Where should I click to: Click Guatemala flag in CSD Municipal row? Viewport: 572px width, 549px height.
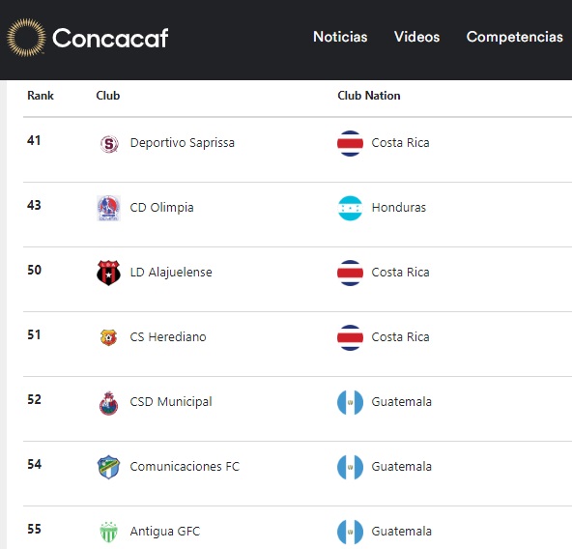coord(350,402)
